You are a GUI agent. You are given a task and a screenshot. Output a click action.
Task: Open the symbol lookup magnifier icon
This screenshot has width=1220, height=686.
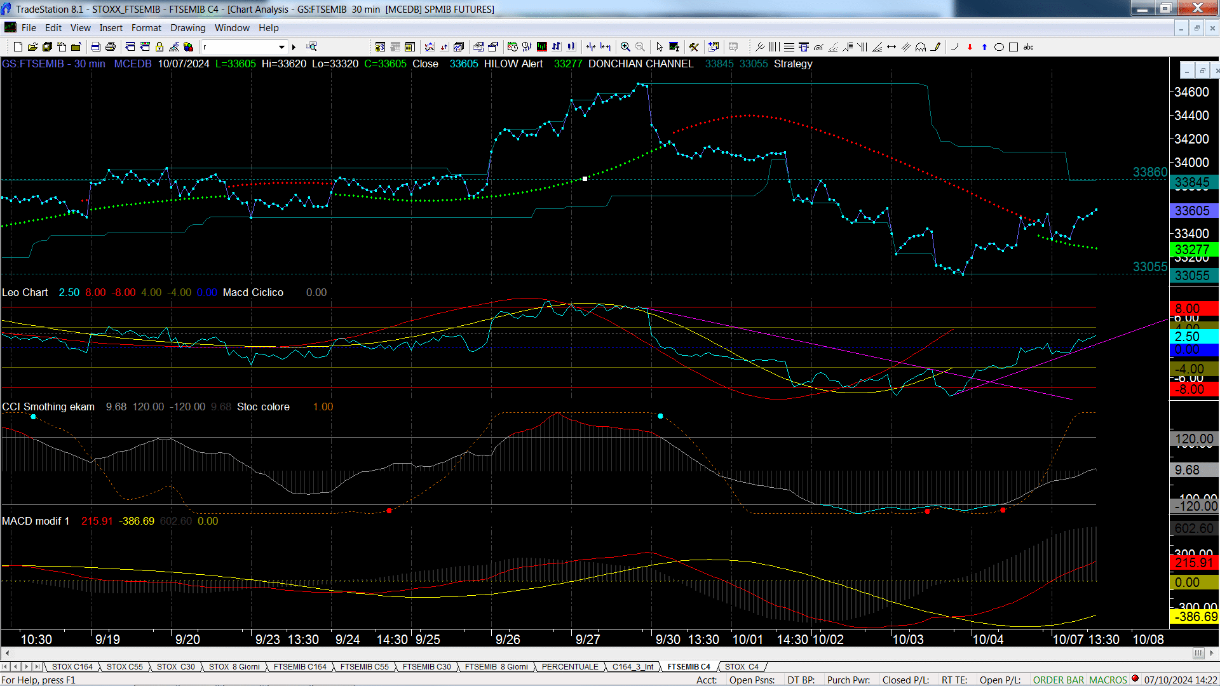pos(311,46)
